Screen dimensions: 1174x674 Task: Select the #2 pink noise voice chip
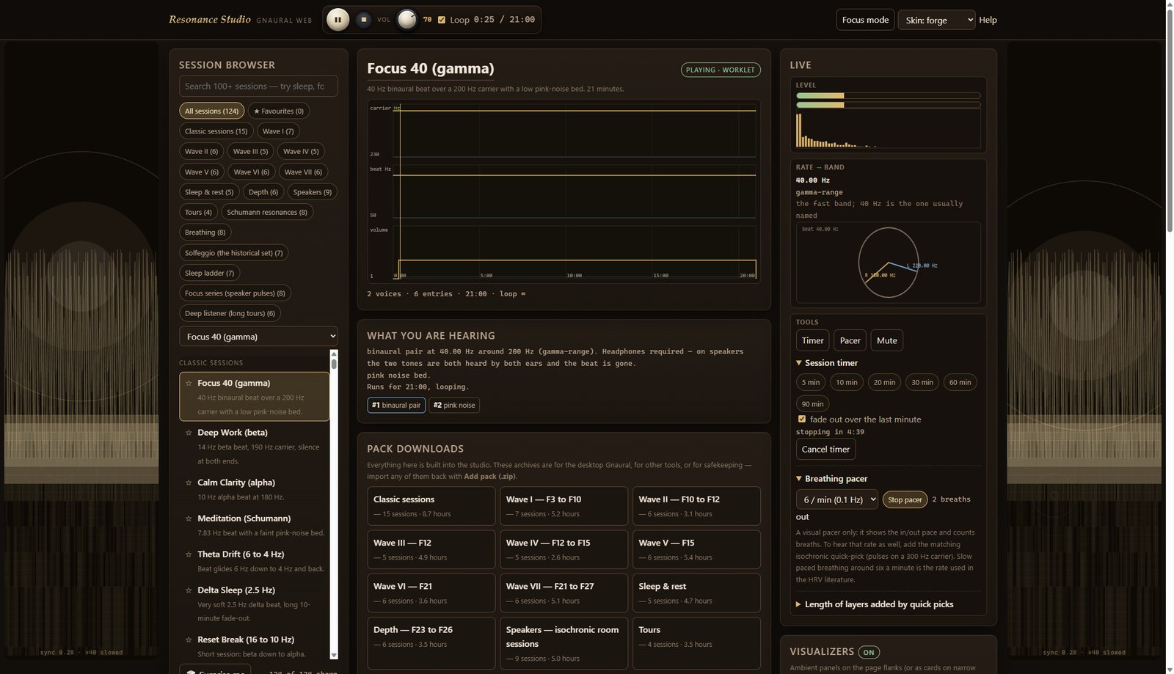pyautogui.click(x=454, y=405)
